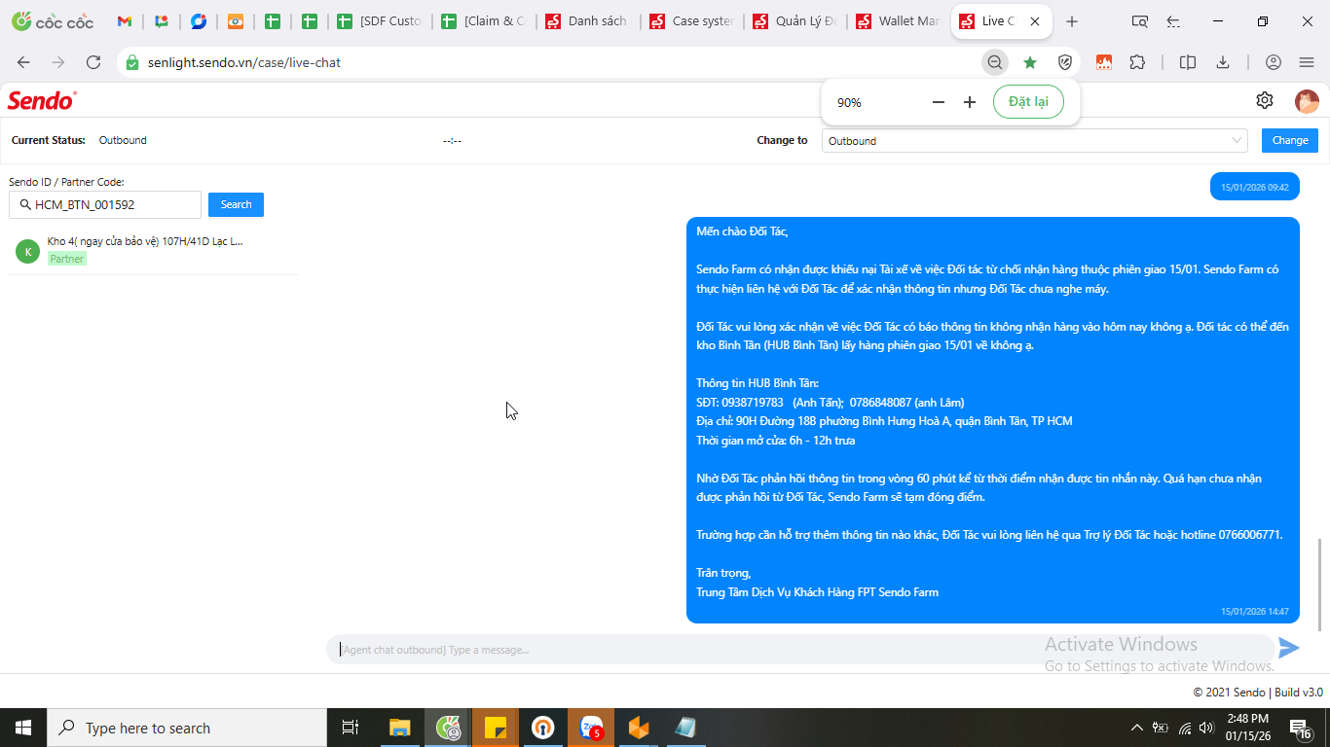Go forward to the next page
The height and width of the screenshot is (747, 1330).
pyautogui.click(x=58, y=62)
